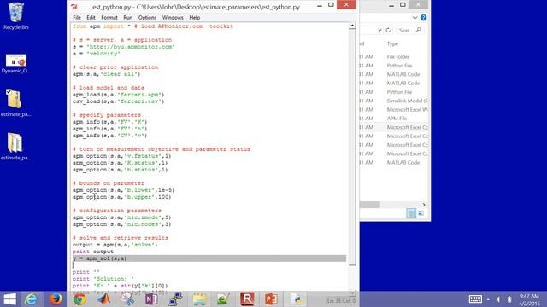Refresh the Explorer folder view
Image resolution: width=547 pixels, height=307 pixels.
coord(388,31)
